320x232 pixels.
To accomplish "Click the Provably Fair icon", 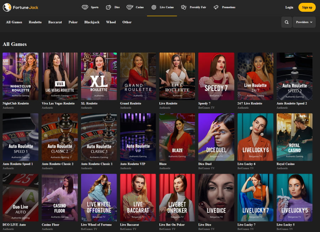I will click(x=184, y=7).
